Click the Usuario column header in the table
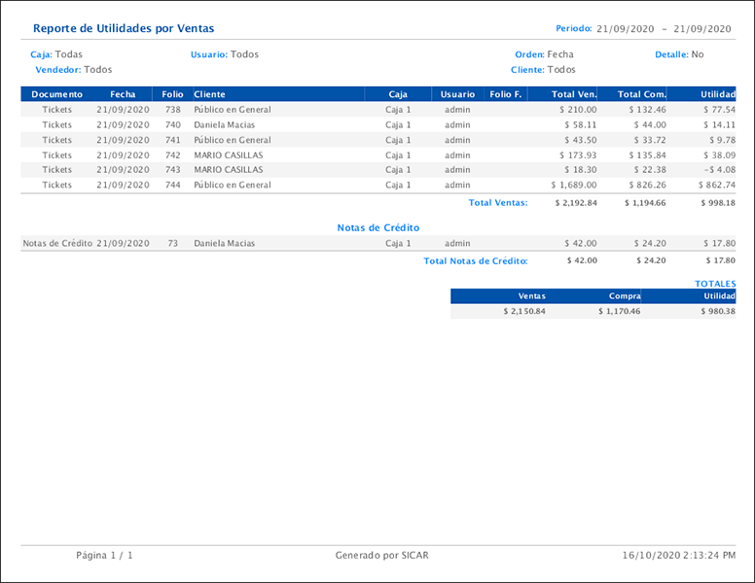Image resolution: width=755 pixels, height=583 pixels. (457, 94)
